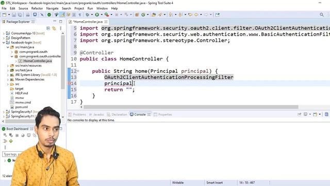Open Package Explorer view menu dots
Screen dimensions: 330x186
coord(61,28)
